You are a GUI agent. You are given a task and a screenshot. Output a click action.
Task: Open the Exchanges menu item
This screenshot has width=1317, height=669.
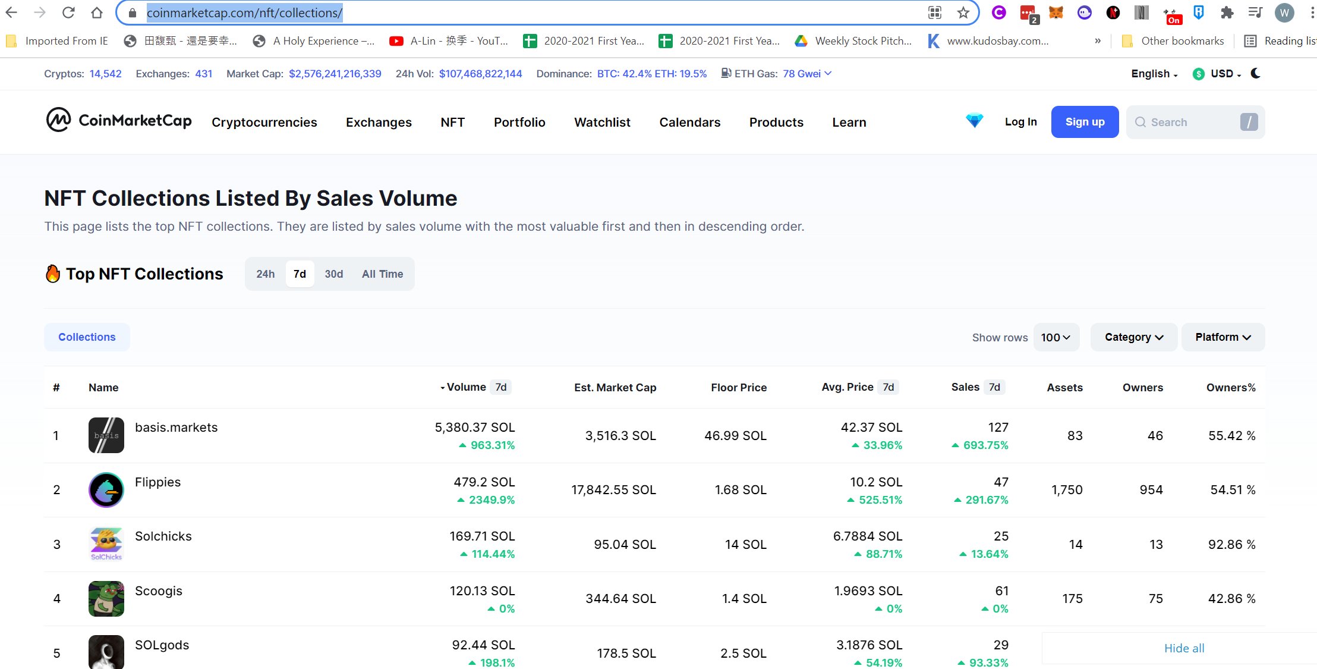[x=379, y=122]
